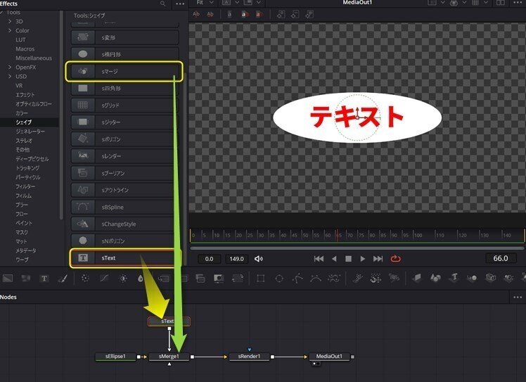Screen dimensions: 526x382
Task: Play the composition forward
Action: click(363, 258)
